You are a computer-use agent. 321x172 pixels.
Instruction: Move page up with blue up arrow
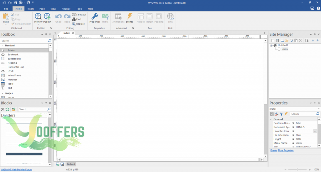[x=313, y=40]
